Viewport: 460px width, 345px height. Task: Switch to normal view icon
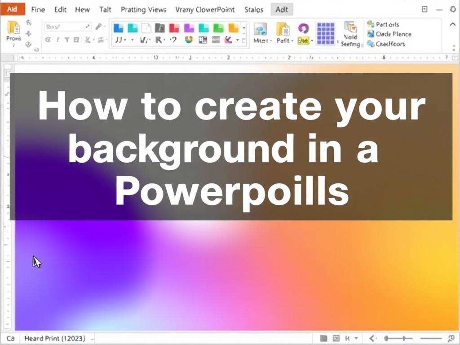(x=323, y=339)
